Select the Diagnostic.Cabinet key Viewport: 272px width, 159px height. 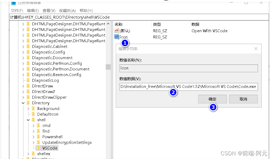(x=50, y=46)
